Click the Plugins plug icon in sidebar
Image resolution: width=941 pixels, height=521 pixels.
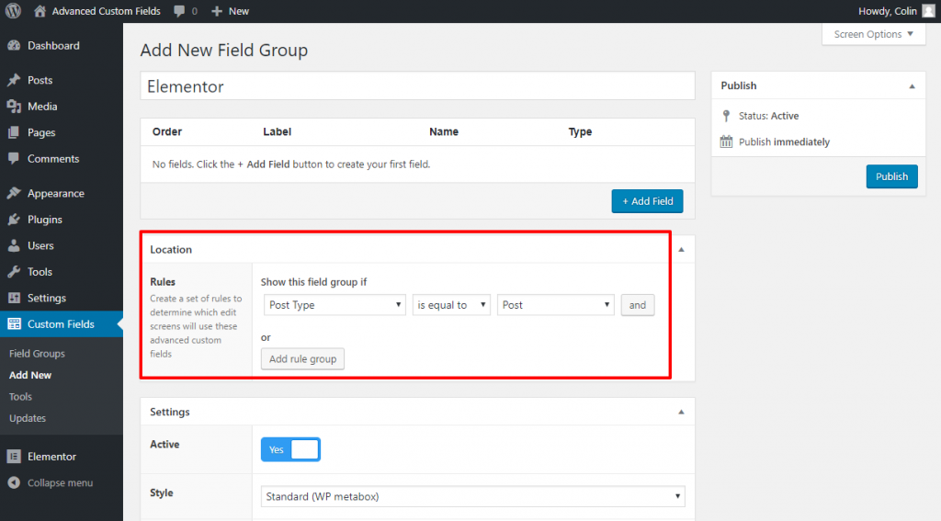[14, 220]
